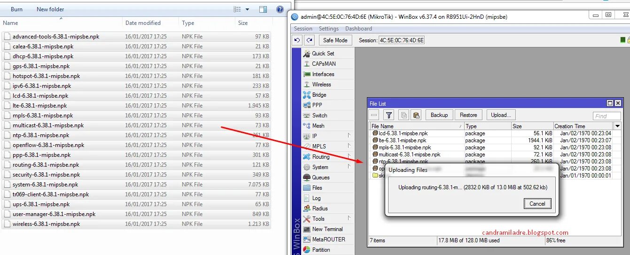The height and width of the screenshot is (255, 630).
Task: Click the WinBox undo arrow icon
Action: (x=297, y=40)
